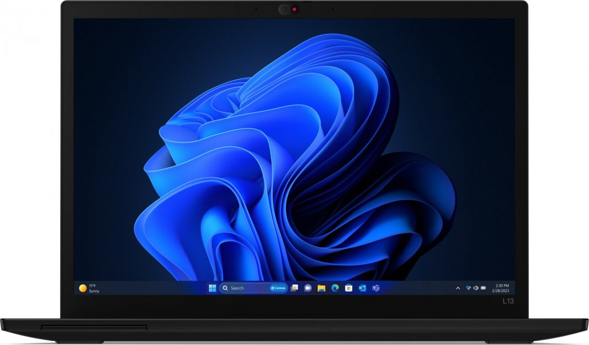Open the Microsoft Store app
The image size is (589, 345).
348,288
